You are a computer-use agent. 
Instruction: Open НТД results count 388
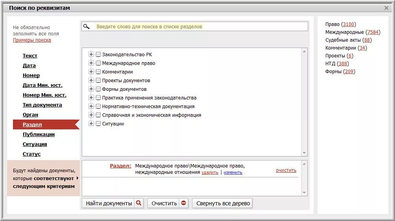click(343, 63)
